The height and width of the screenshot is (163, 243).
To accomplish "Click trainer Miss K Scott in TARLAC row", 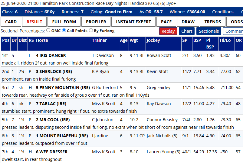I will (x=104, y=104).
